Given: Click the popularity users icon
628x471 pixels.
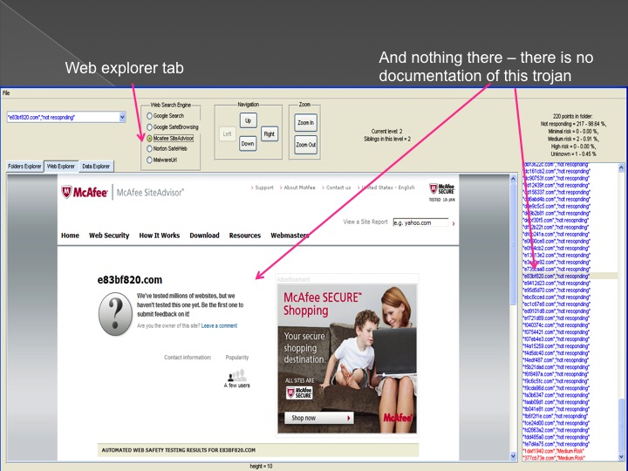Looking at the screenshot, I should click(x=236, y=376).
